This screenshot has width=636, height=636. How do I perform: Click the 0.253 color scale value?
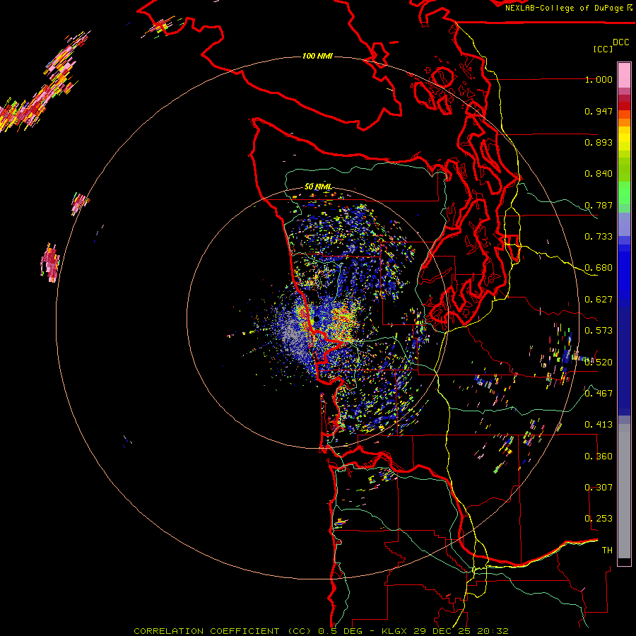[599, 519]
